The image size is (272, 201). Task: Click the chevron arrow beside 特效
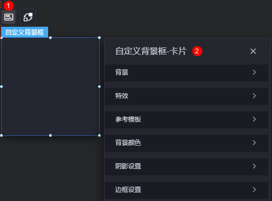pyautogui.click(x=254, y=95)
